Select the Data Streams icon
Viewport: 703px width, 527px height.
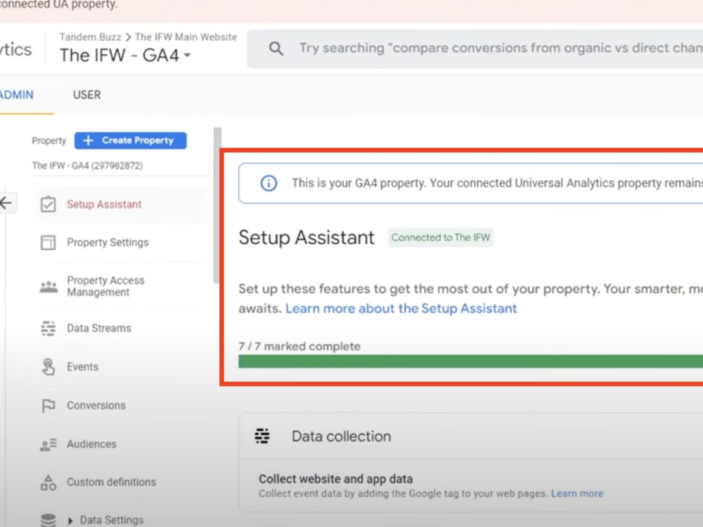47,328
